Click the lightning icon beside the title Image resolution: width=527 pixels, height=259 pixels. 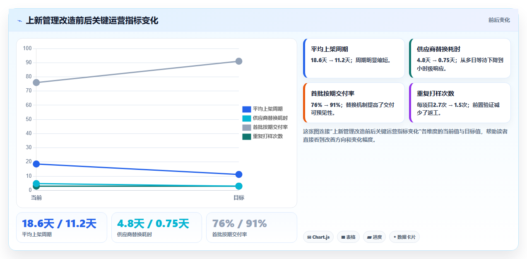coord(19,21)
